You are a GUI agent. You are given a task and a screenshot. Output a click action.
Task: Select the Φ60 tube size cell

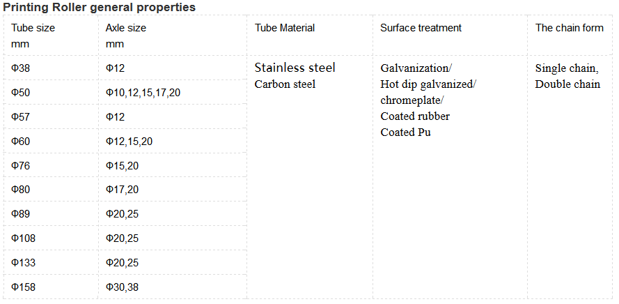pyautogui.click(x=21, y=142)
